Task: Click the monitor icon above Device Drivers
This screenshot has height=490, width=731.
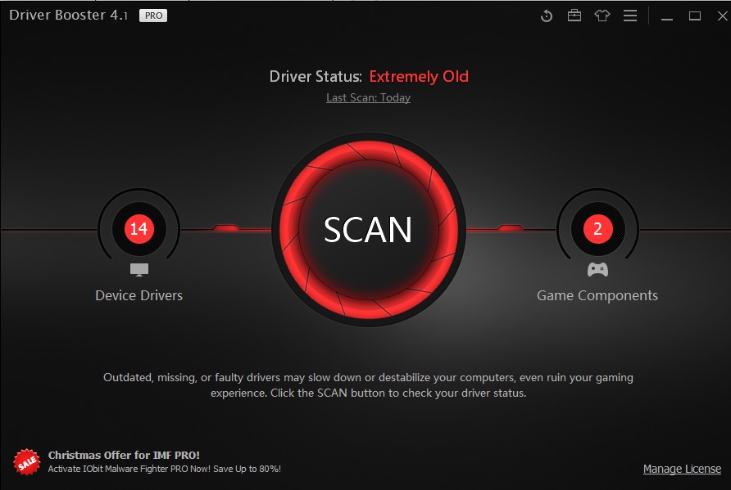Action: click(139, 269)
